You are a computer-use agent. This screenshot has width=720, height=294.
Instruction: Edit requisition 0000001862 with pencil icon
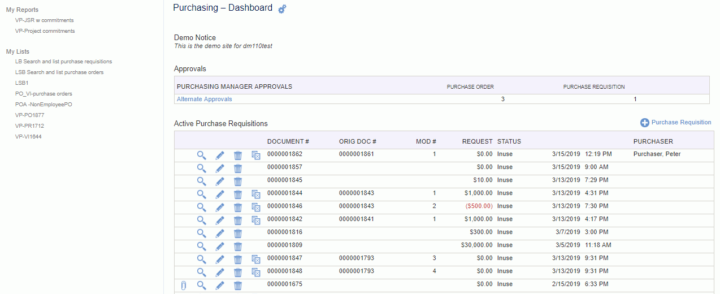(x=220, y=155)
